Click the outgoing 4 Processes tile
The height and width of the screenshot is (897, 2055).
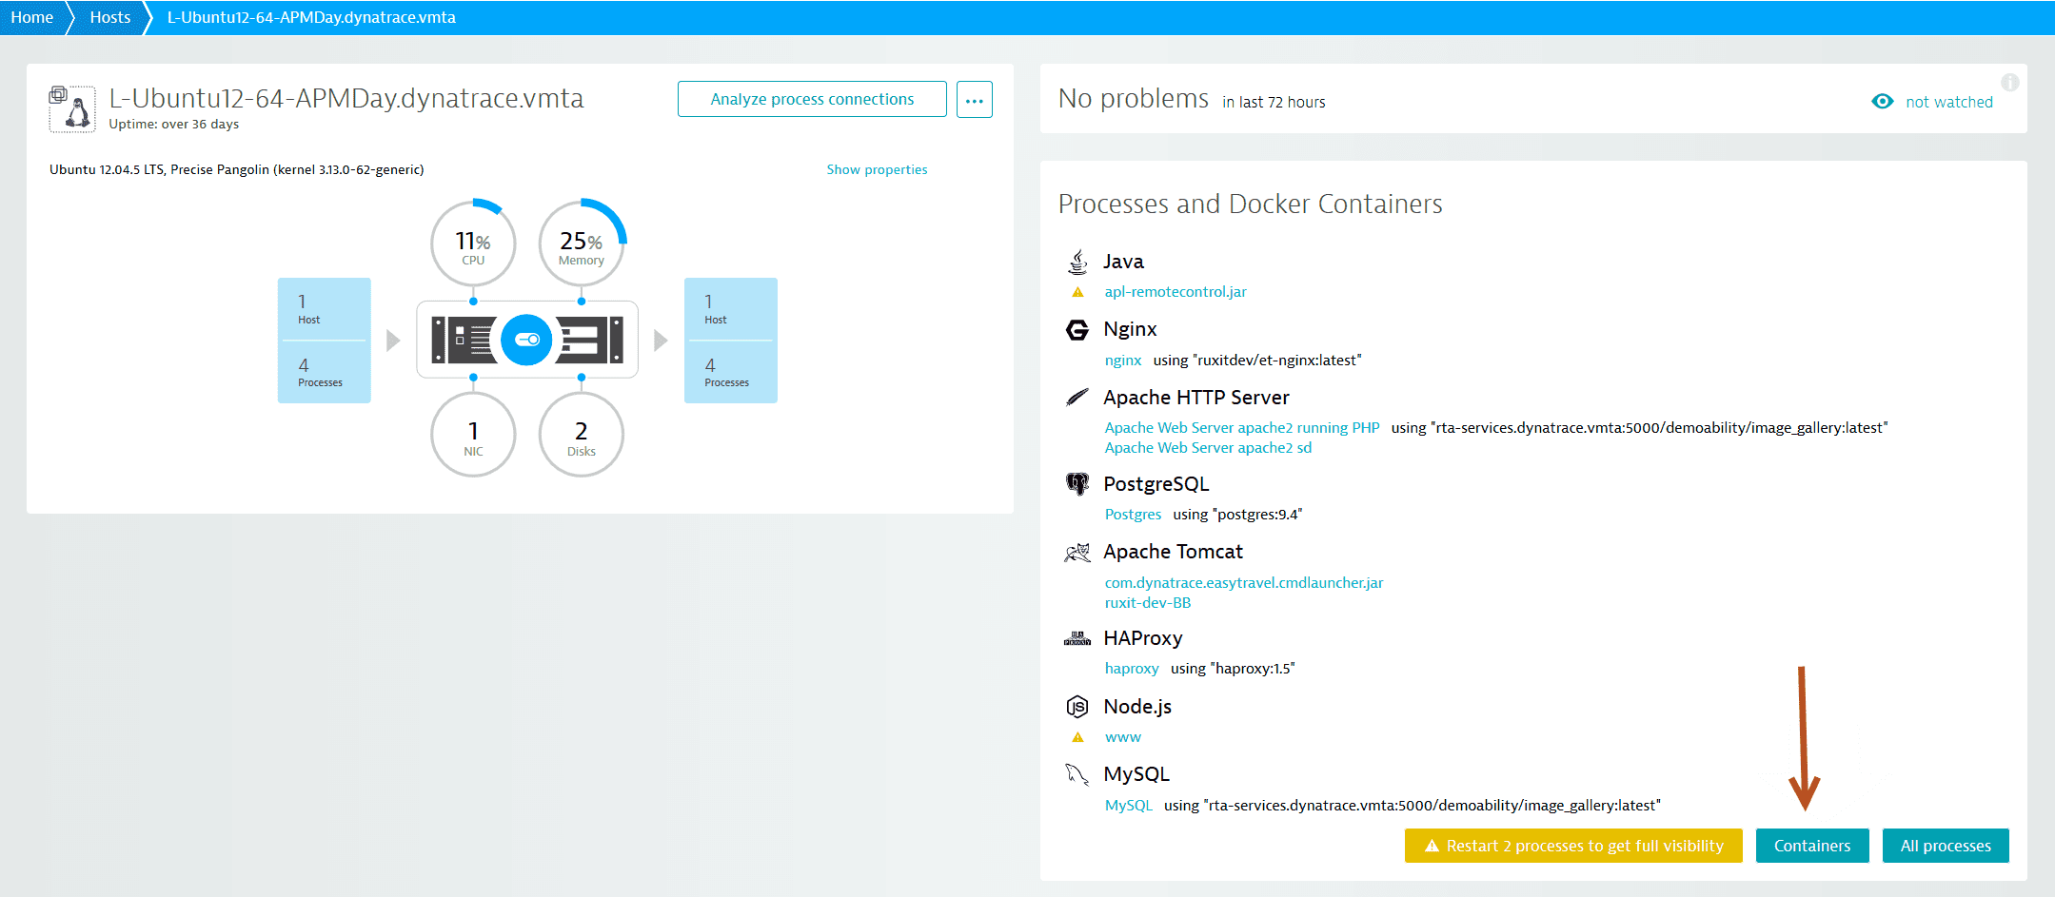point(731,372)
